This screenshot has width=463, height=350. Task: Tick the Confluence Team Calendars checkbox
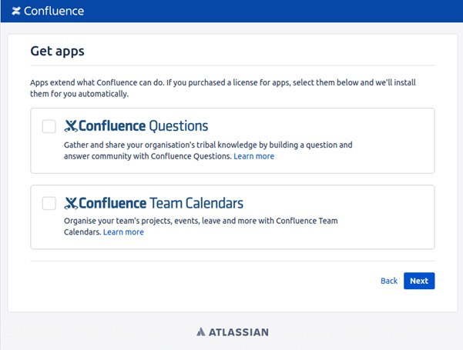coord(49,203)
